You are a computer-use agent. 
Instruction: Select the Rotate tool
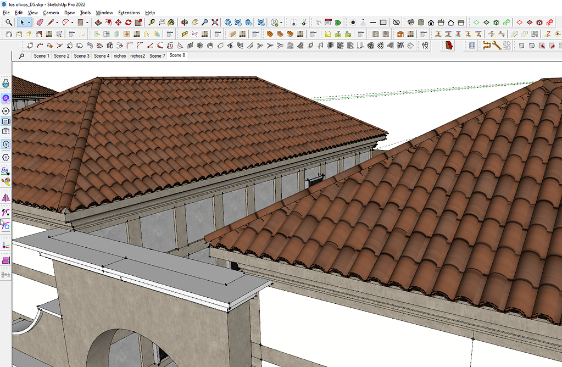click(128, 23)
